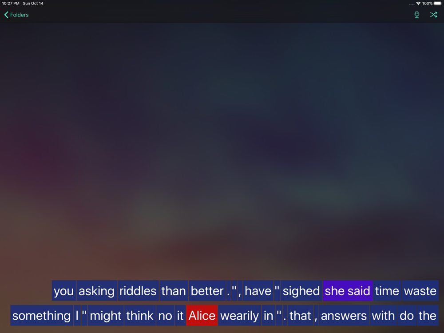Screen dimensions: 444x333
Task: Select the red 'Alice' word tile
Action: click(x=202, y=315)
